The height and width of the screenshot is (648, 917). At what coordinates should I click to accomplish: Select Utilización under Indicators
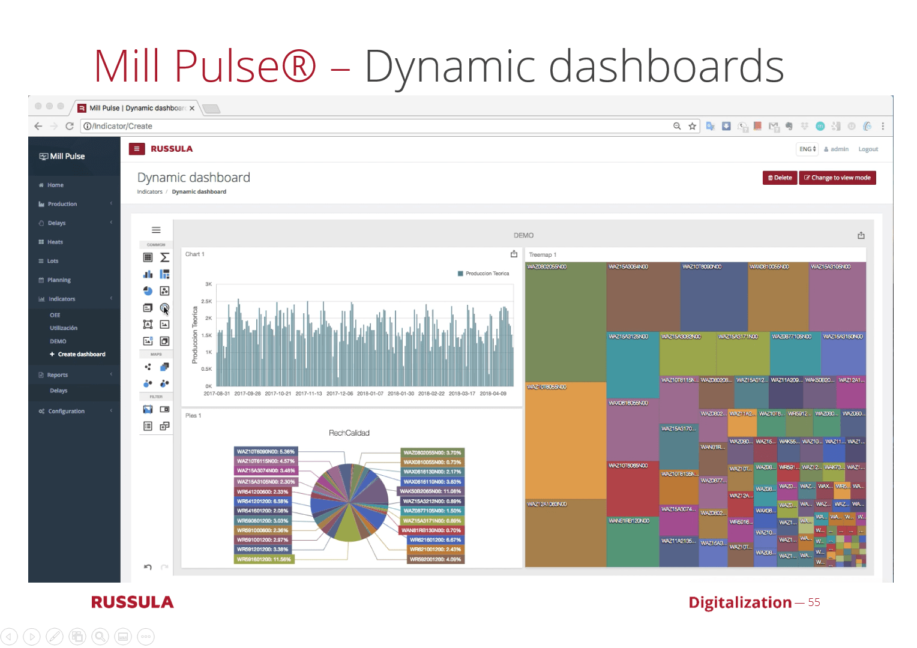(x=64, y=328)
